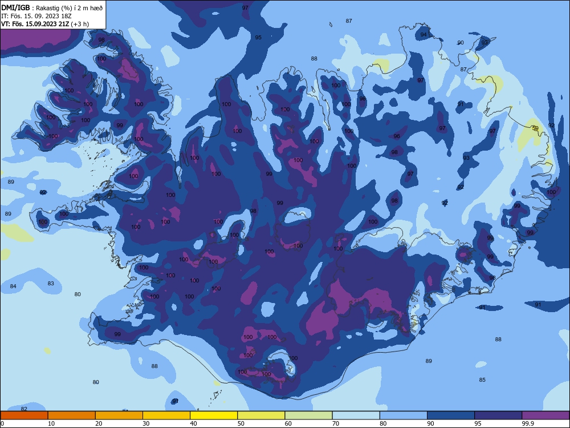
Task: Click the legend tick label '50'
Action: 241,423
